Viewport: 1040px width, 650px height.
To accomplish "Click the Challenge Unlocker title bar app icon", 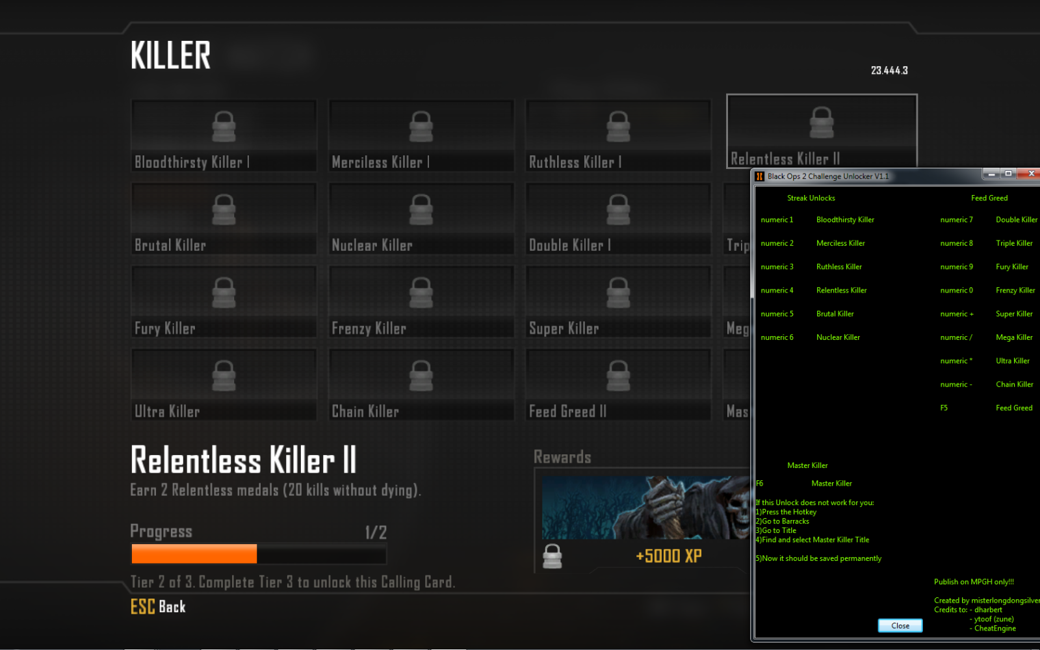I will 759,176.
